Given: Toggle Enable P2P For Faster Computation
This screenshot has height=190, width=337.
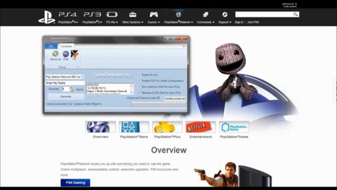Looking at the screenshot, I should tap(139, 81).
